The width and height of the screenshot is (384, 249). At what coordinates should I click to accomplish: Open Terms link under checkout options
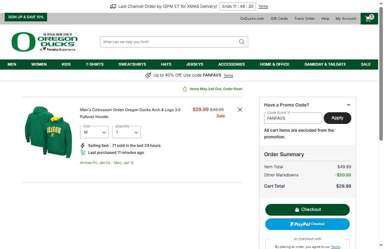coord(335,247)
